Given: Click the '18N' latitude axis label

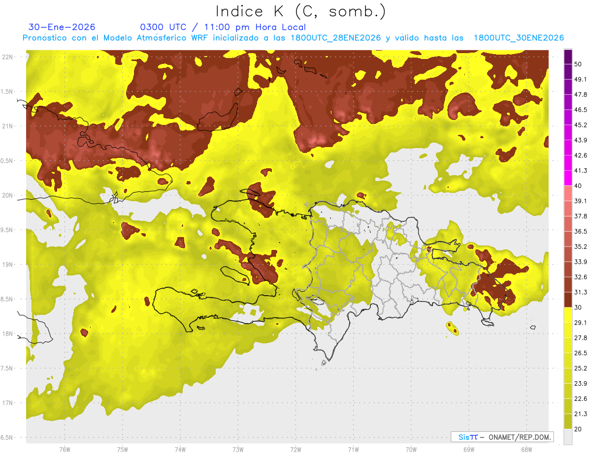Looking at the screenshot, I should [8, 334].
